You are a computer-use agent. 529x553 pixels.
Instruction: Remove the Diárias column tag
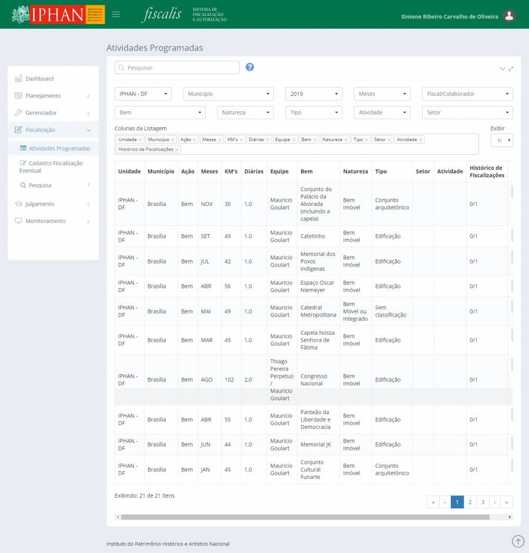[268, 140]
